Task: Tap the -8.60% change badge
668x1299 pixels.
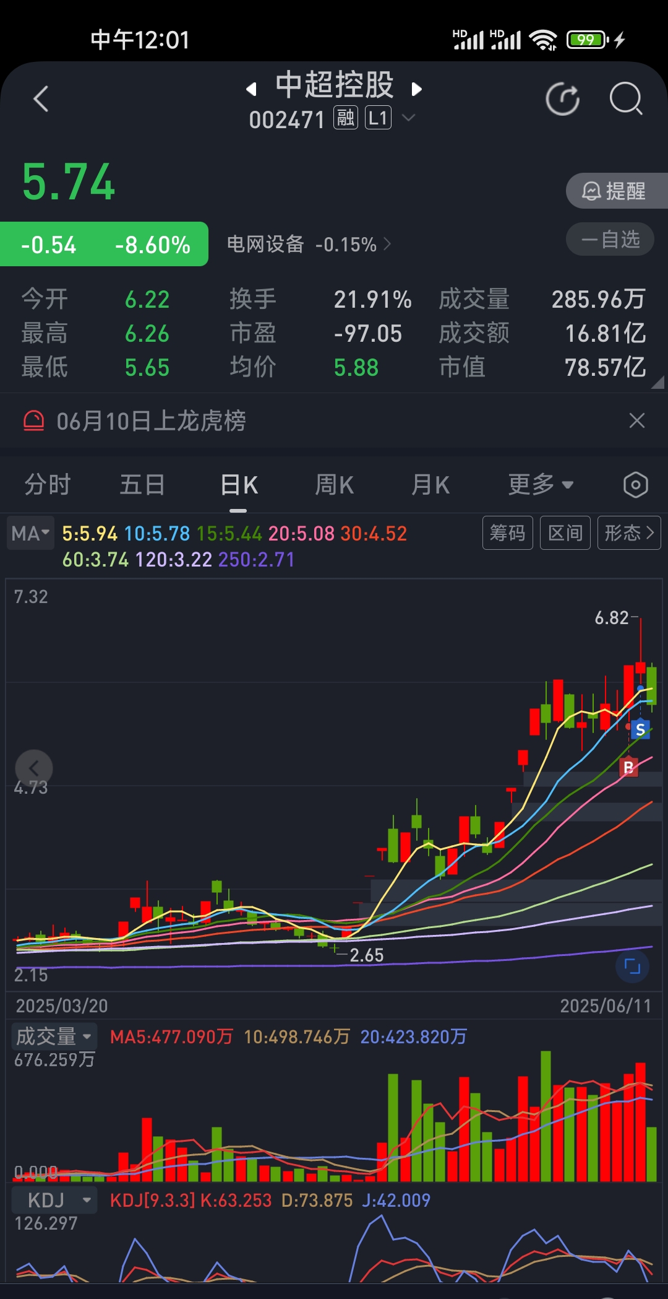Action: (153, 245)
